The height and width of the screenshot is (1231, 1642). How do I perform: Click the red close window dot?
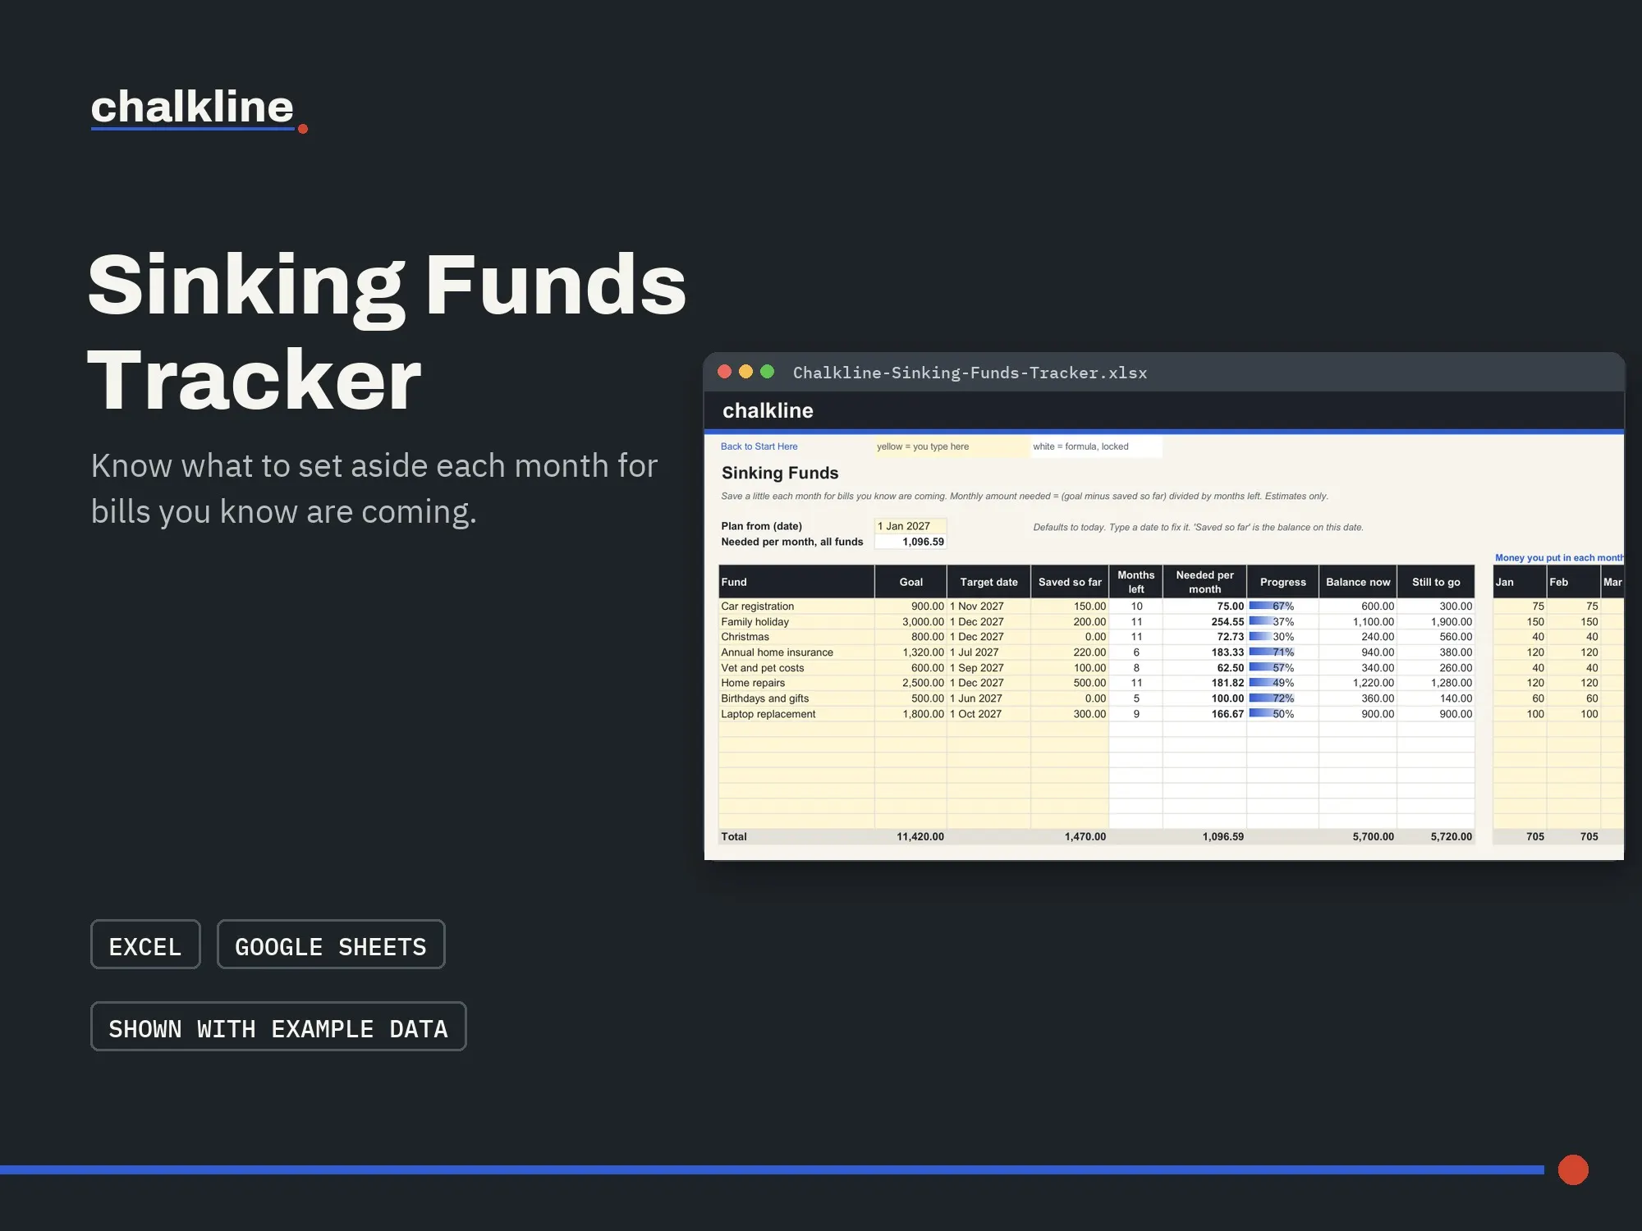click(x=724, y=372)
